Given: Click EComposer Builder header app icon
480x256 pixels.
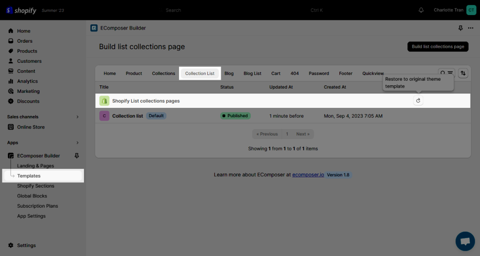Looking at the screenshot, I should [x=94, y=28].
